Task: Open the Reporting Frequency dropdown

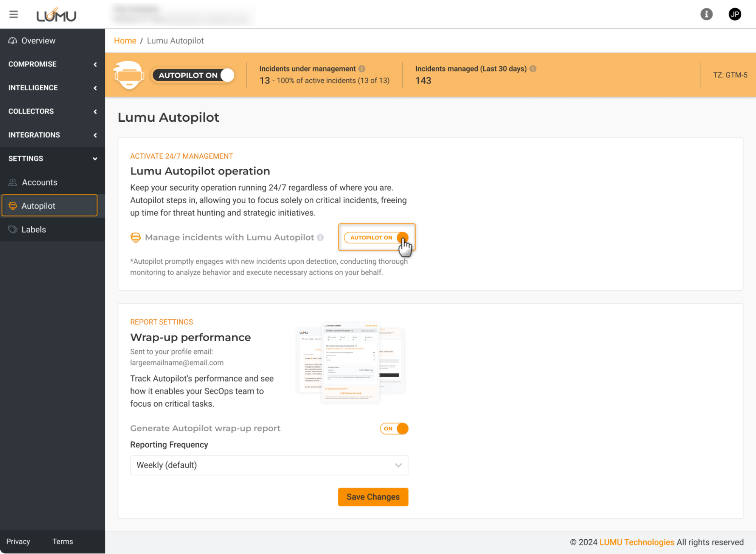Action: click(x=269, y=465)
